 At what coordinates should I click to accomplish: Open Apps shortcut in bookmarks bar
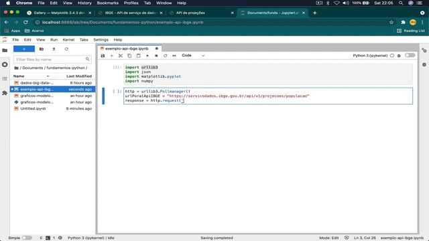coord(12,31)
